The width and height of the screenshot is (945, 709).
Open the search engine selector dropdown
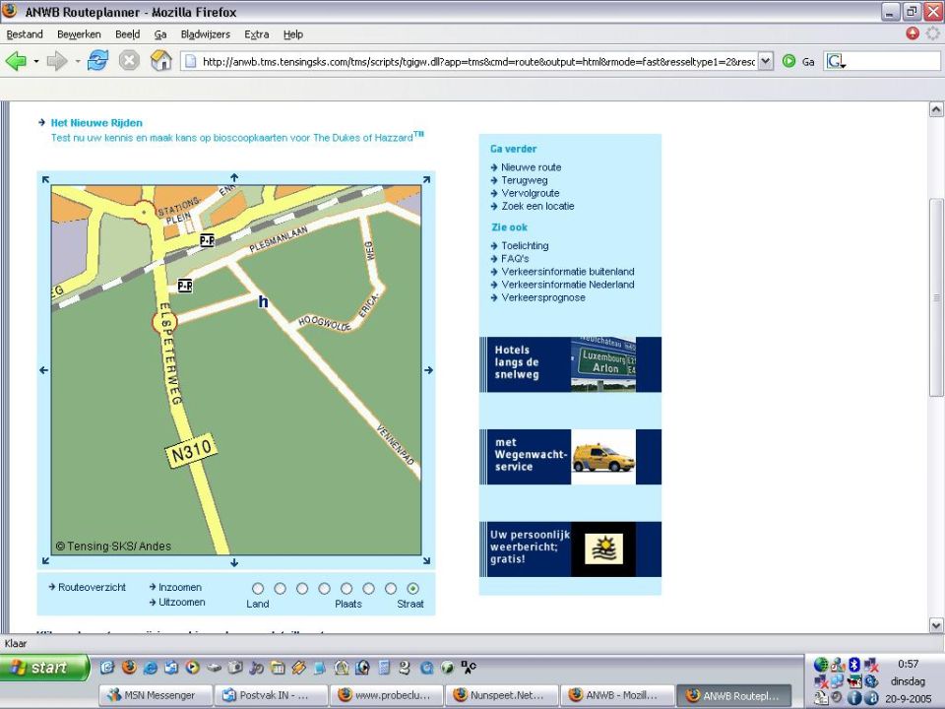[x=836, y=61]
